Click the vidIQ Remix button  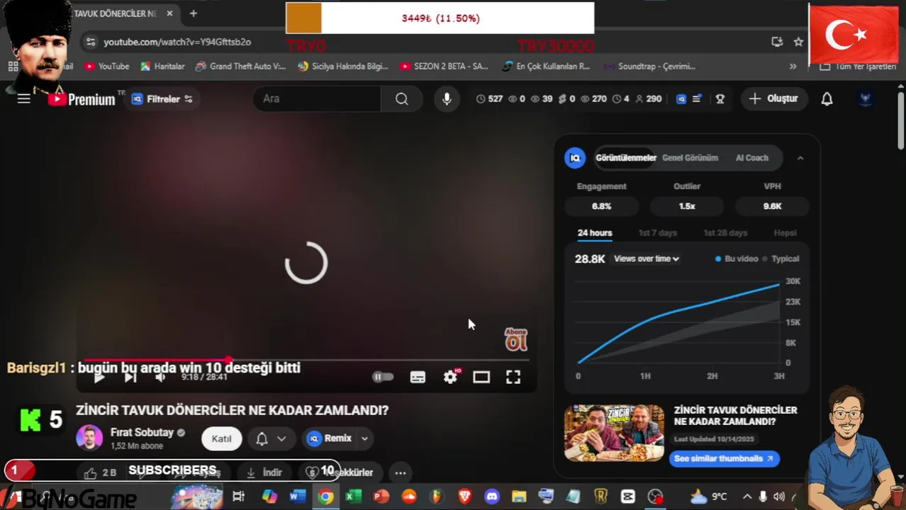(330, 438)
